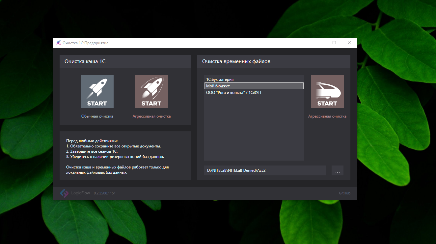The height and width of the screenshot is (244, 436).
Task: Click the Обычная очистка label
Action: [x=97, y=116]
